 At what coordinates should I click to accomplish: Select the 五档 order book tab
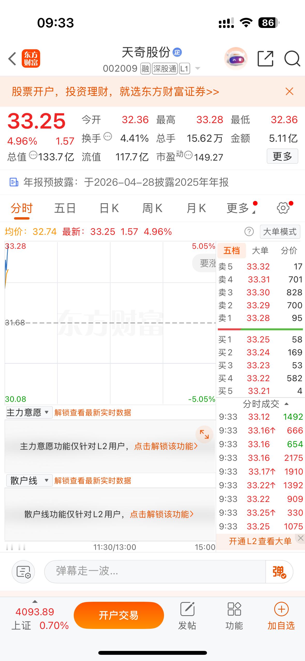point(232,251)
